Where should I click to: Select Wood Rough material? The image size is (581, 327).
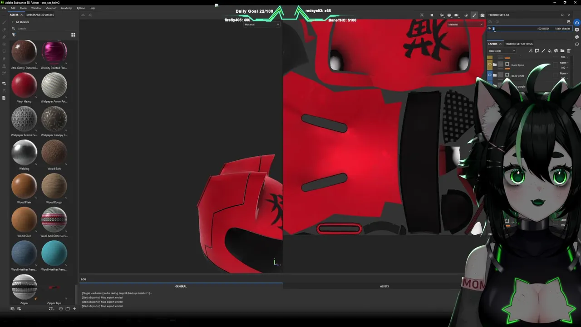click(54, 186)
